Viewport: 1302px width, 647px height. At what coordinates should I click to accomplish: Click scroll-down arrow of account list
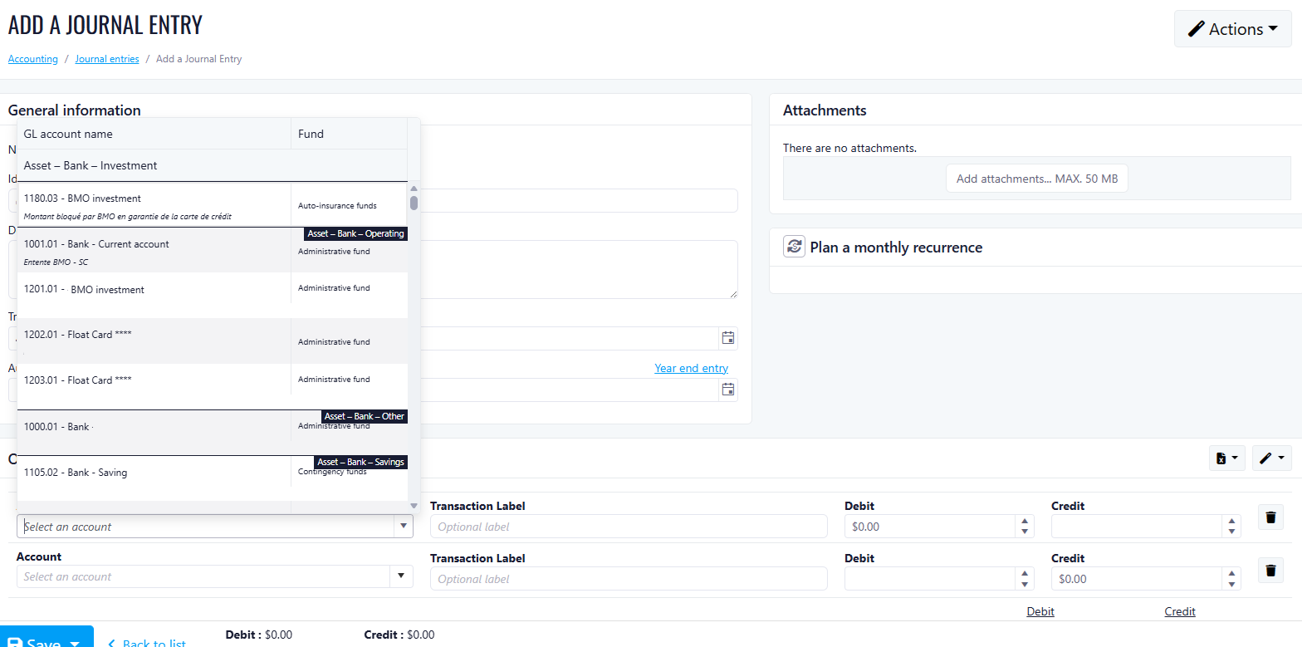[414, 505]
